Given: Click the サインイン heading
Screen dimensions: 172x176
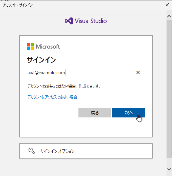Looking at the screenshot, I should click(x=41, y=60).
